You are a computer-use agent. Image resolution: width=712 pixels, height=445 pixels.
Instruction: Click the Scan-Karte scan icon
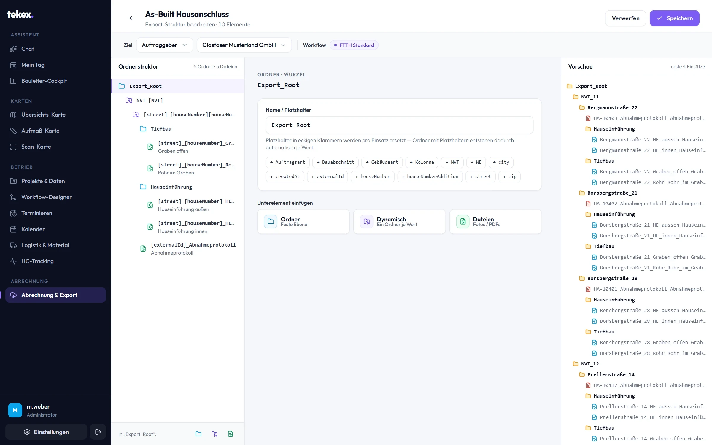pyautogui.click(x=13, y=147)
